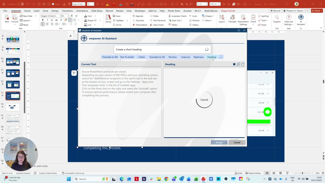325x183 pixels.
Task: Toggle Italic formatting
Action: (x=47, y=20)
